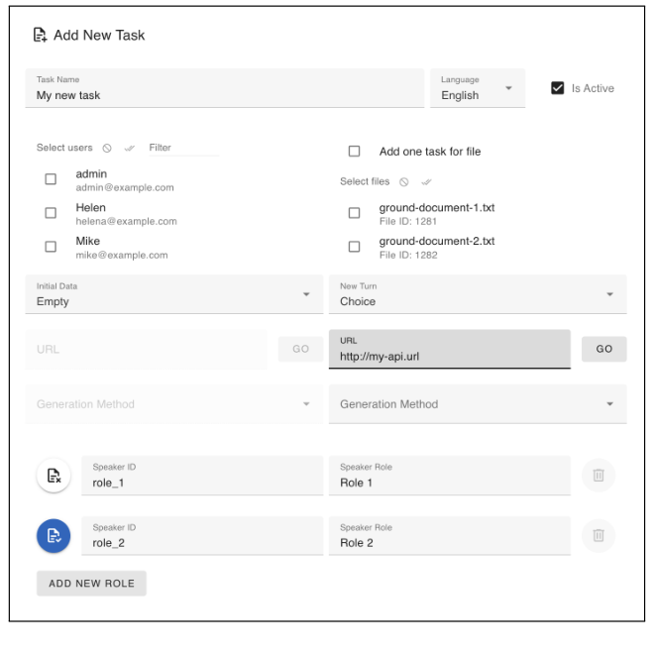
Task: Click the deselect all users icon
Action: 107,149
